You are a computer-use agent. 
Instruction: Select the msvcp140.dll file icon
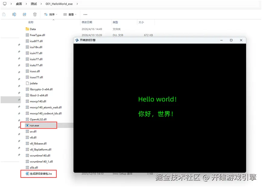point(27,101)
